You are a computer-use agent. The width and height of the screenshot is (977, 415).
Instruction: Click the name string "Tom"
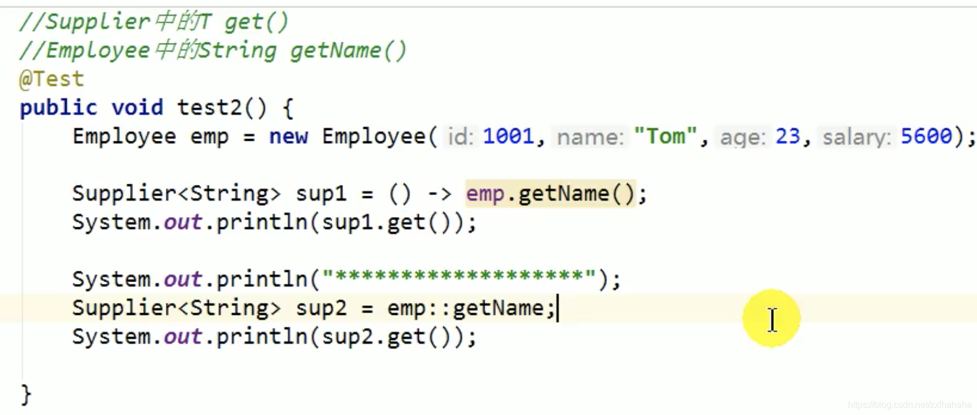click(666, 136)
